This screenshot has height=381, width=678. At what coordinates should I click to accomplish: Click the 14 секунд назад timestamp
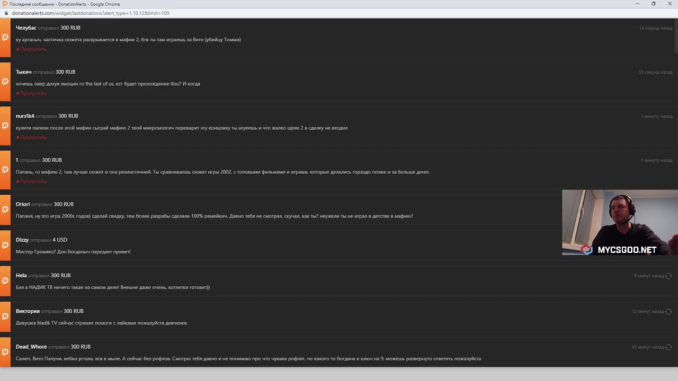[x=655, y=28]
